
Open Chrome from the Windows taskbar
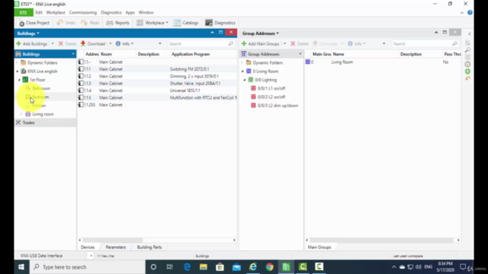[x=269, y=267]
